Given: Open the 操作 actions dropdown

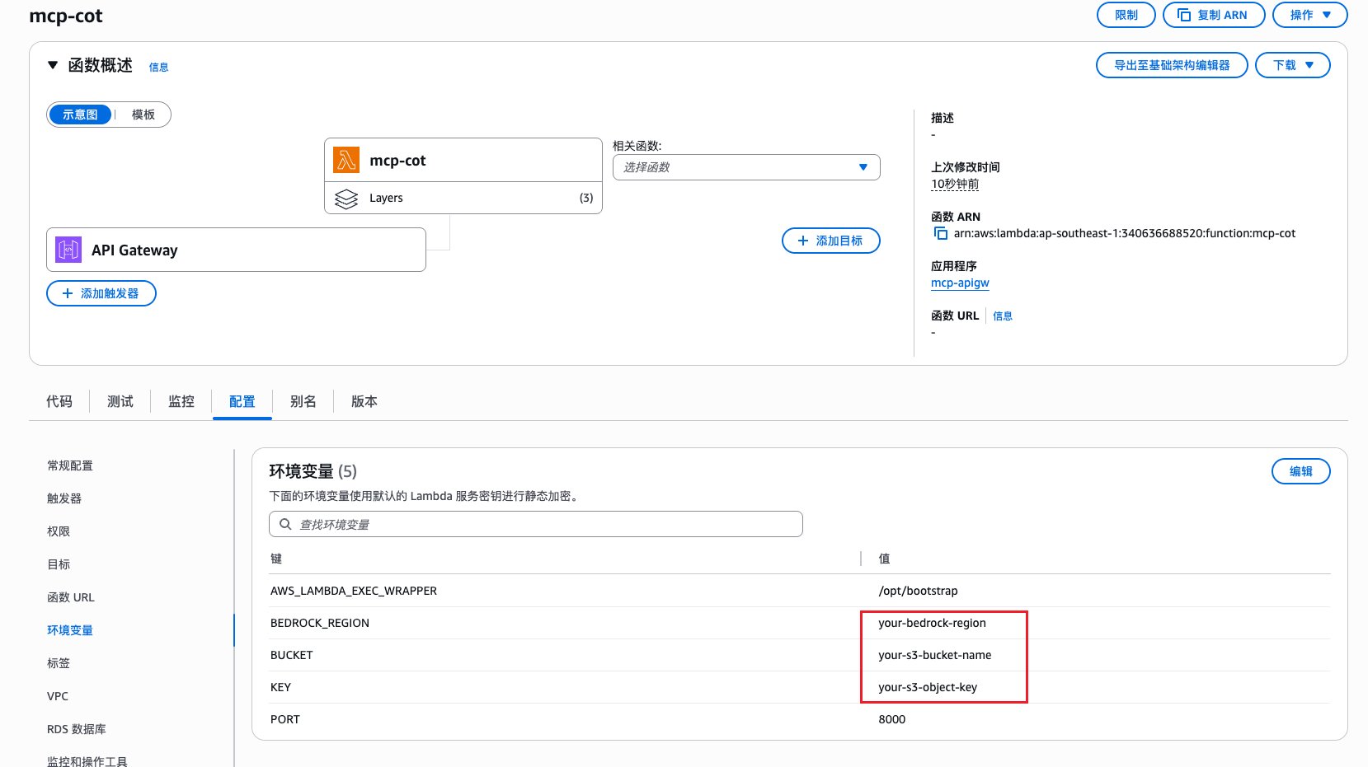Looking at the screenshot, I should click(x=1309, y=15).
